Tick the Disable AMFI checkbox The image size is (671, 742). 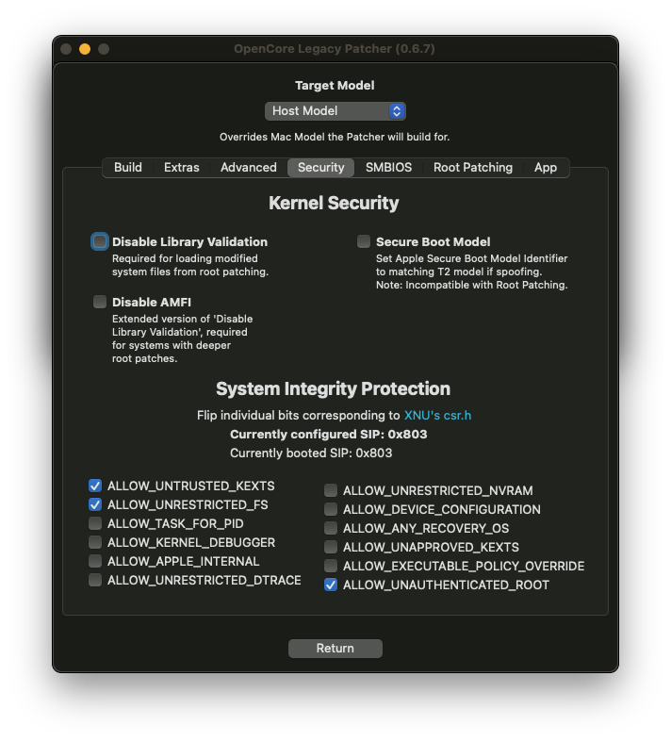pos(100,302)
